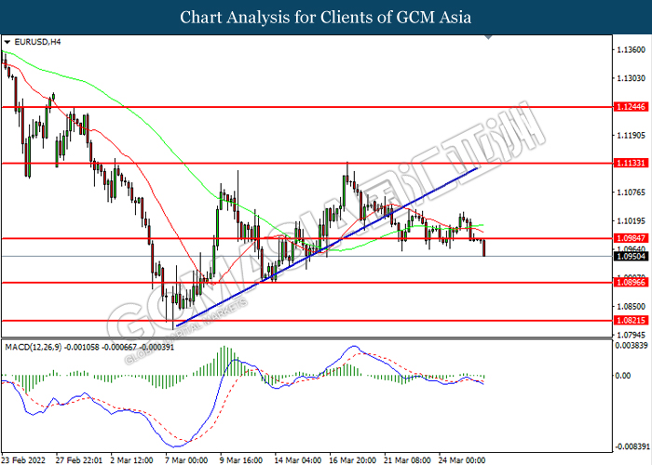Click the 27 Feb 22:01 time label

pos(79,460)
